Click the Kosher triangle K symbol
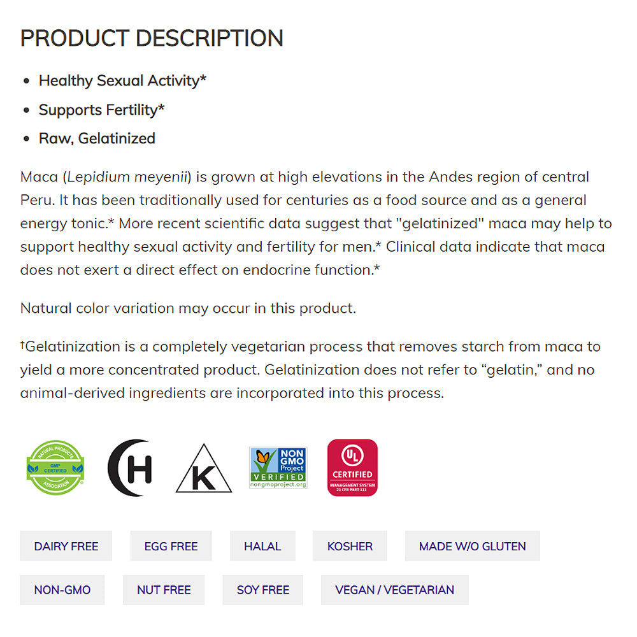The width and height of the screenshot is (637, 637). pyautogui.click(x=204, y=469)
